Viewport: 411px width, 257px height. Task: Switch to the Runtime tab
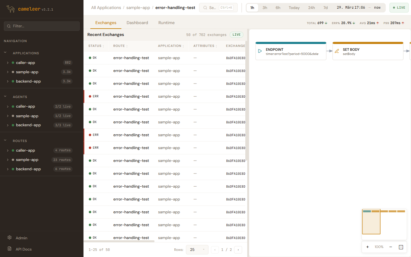tap(166, 23)
